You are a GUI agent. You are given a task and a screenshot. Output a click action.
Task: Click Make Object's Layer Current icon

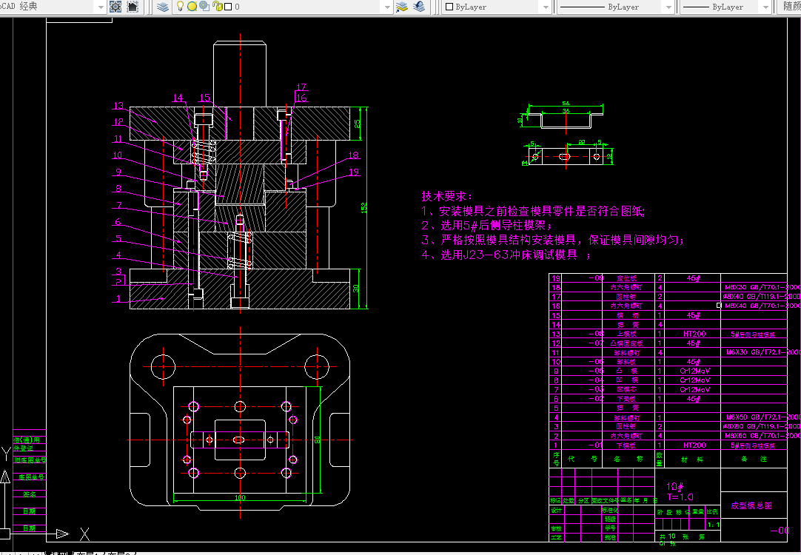click(402, 7)
